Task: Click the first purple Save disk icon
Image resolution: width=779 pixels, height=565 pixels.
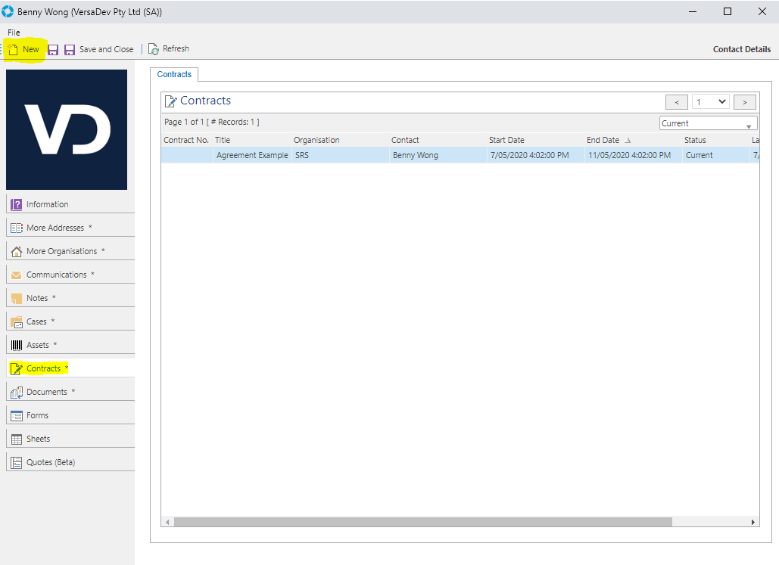Action: click(53, 50)
